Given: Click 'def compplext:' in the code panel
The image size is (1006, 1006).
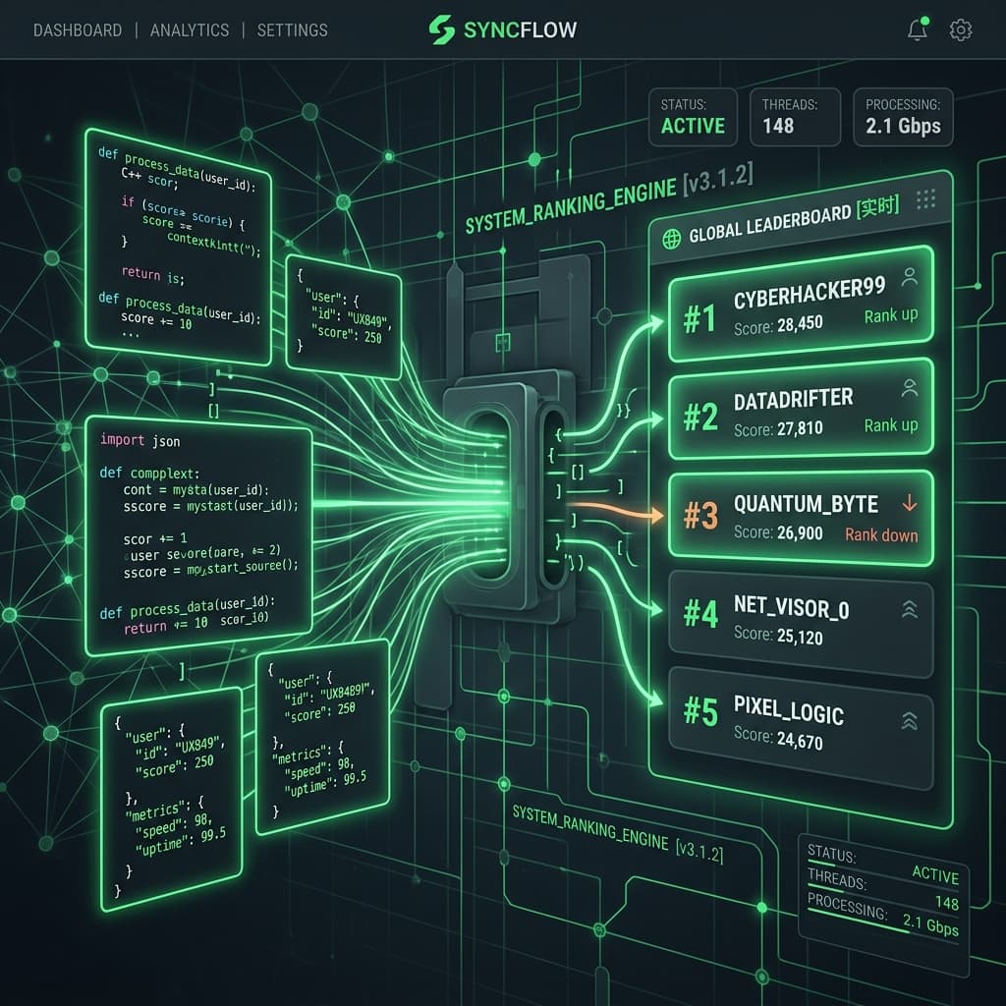Looking at the screenshot, I should [x=149, y=473].
